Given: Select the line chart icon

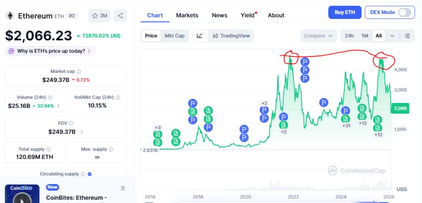Looking at the screenshot, I should coord(200,35).
